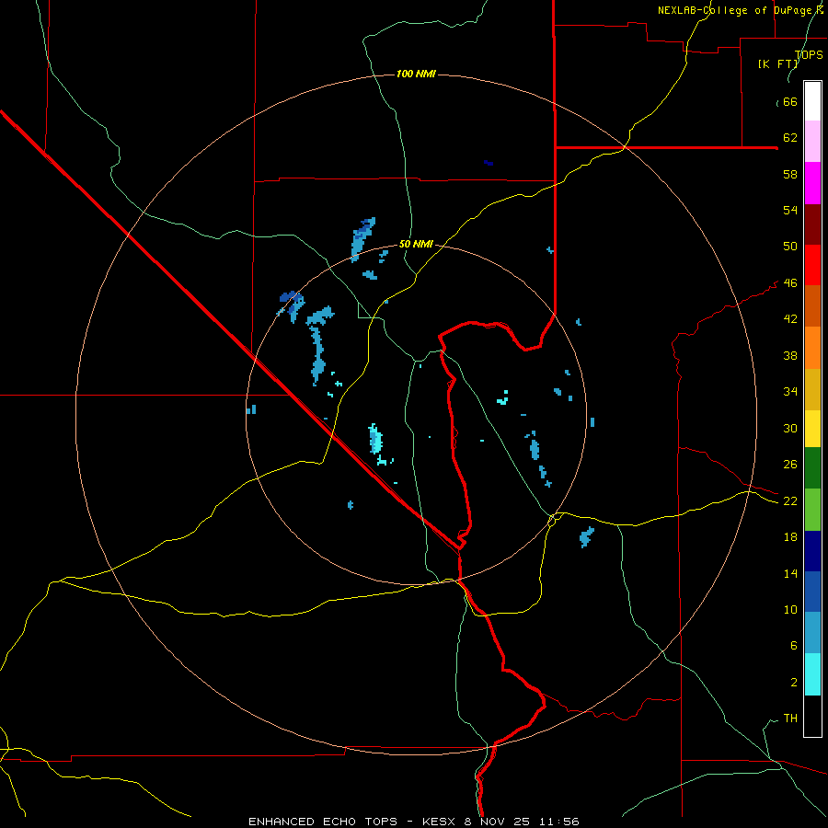This screenshot has height=828, width=828.
Task: Select the 26 legend value
Action: [x=790, y=465]
